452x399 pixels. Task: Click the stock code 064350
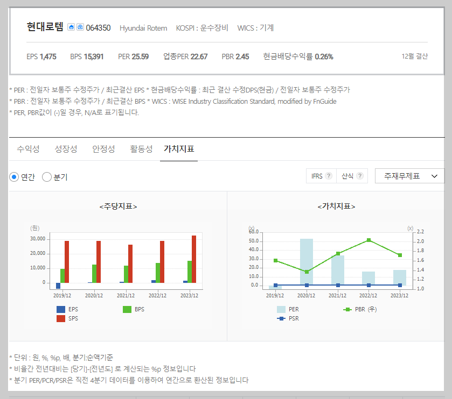tap(98, 28)
